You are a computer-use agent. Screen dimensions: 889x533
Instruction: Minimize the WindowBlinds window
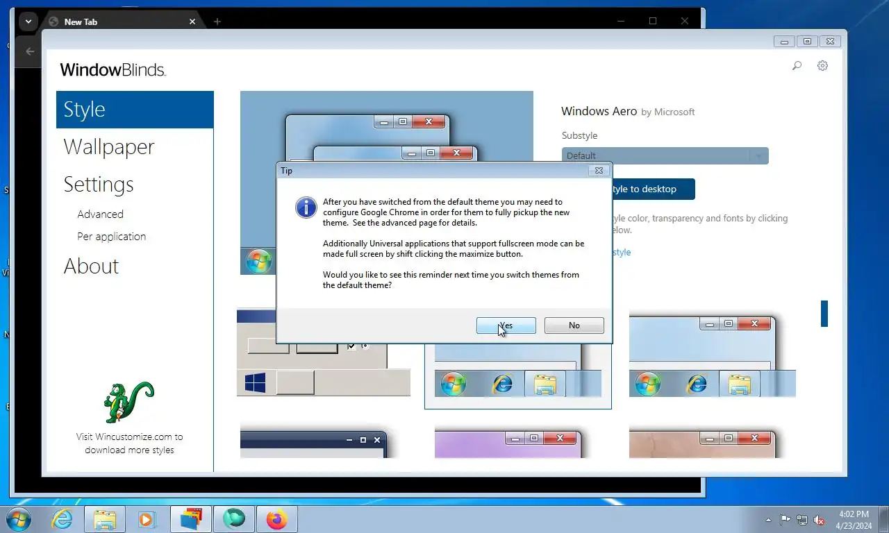coord(784,42)
